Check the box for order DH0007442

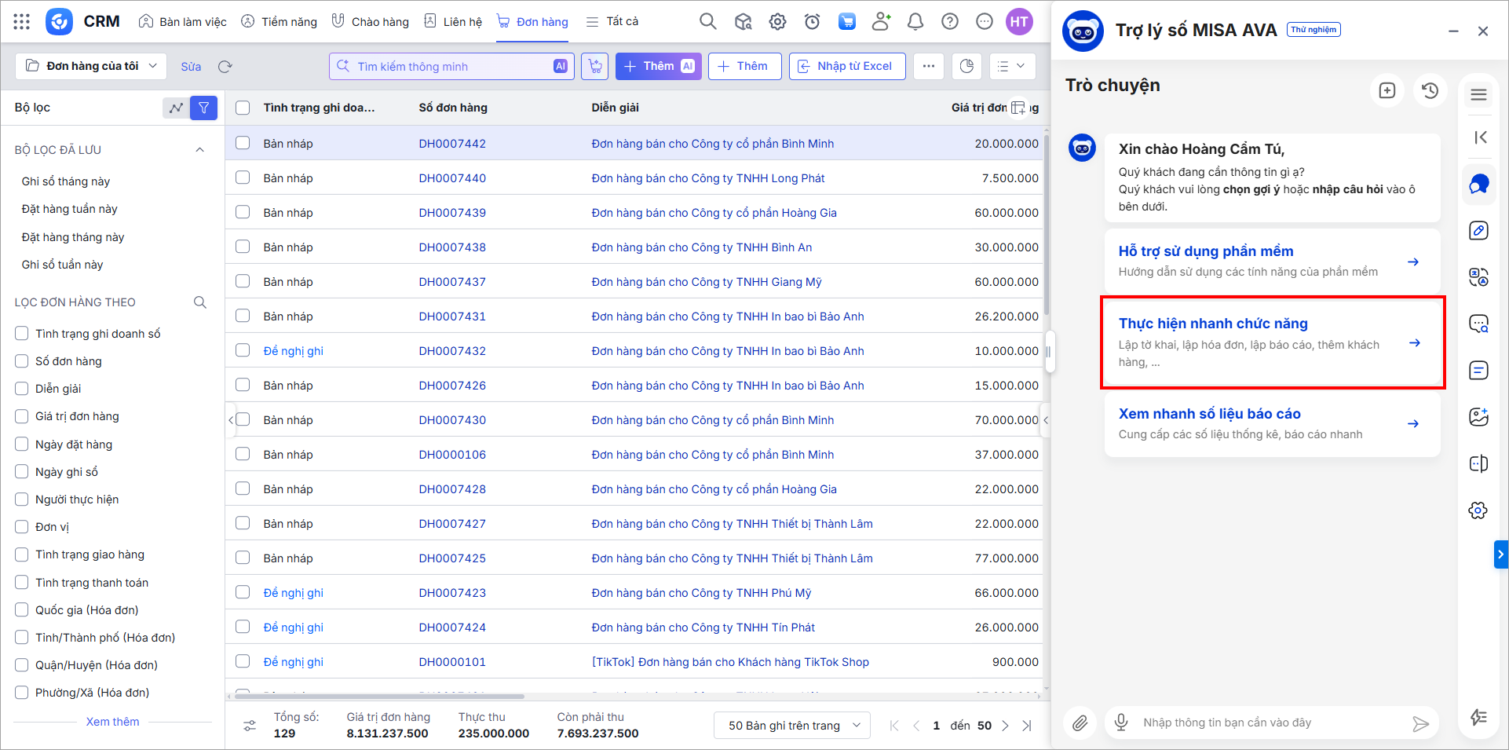coord(243,143)
